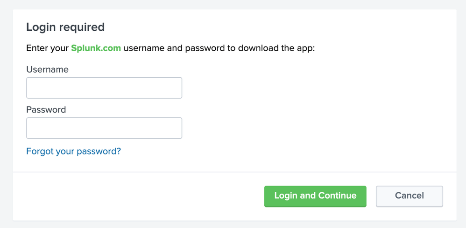Click the 'download the app' instruction text
466x228 pixels.
click(x=276, y=48)
